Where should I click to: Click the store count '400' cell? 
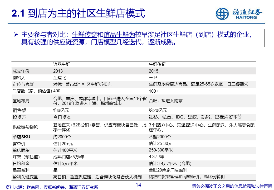pyautogui.click(x=57, y=91)
